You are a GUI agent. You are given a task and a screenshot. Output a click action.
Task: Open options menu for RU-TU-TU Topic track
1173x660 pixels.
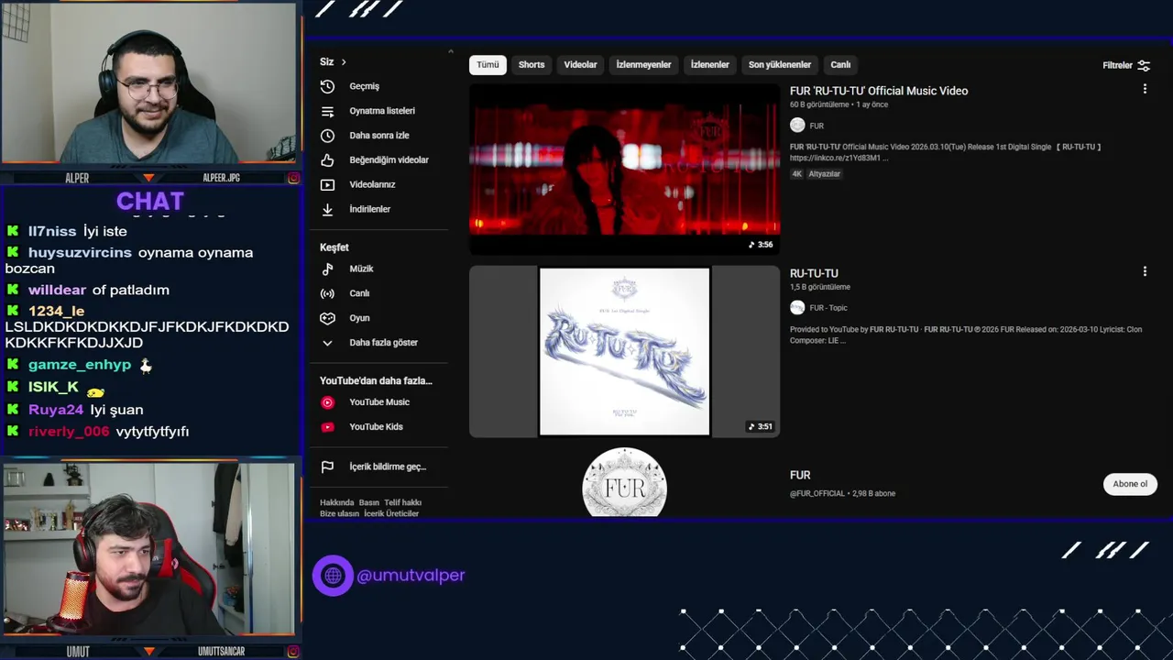point(1145,271)
